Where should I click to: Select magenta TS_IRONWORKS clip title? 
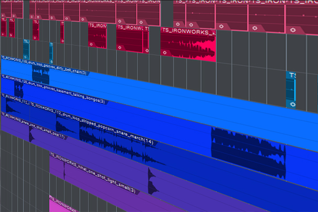pyautogui.click(x=64, y=204)
